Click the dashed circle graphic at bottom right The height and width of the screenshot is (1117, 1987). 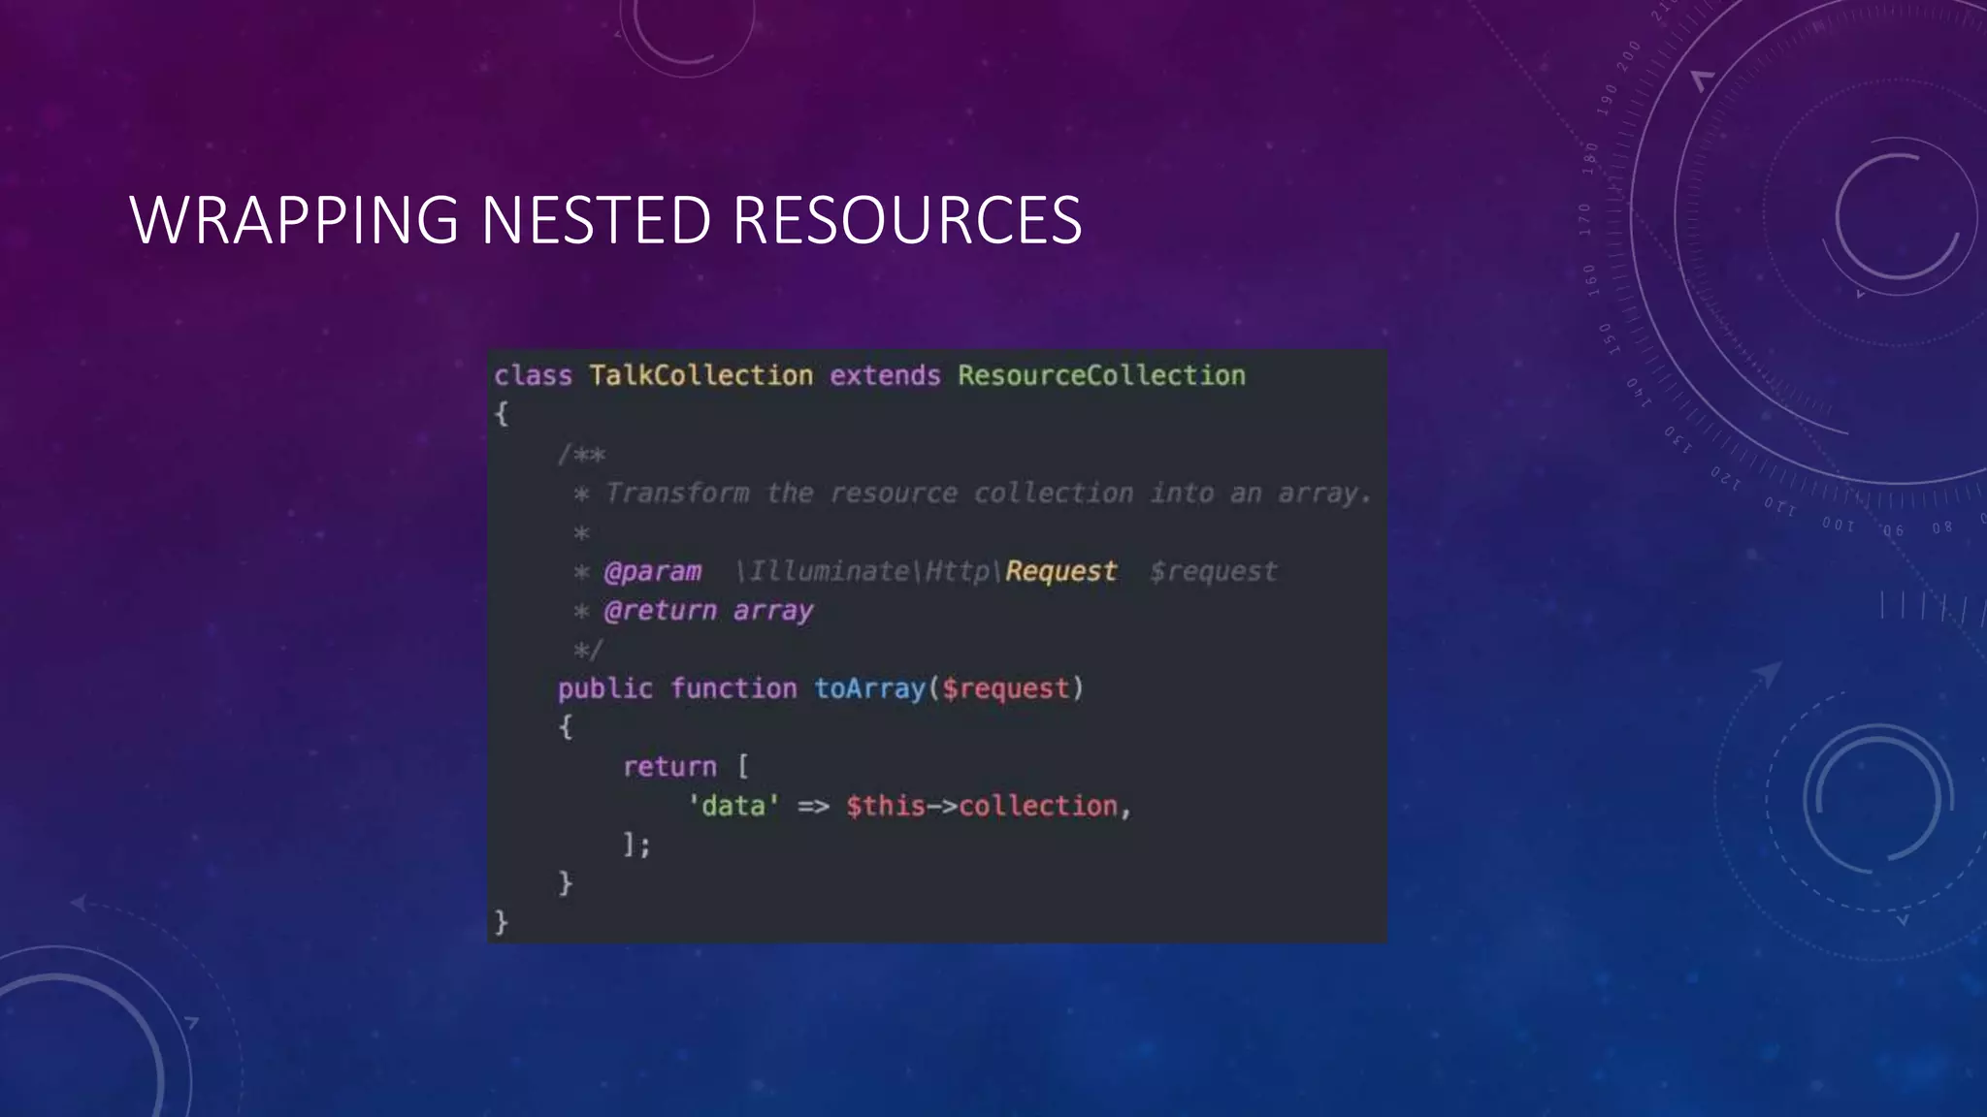tap(1877, 800)
